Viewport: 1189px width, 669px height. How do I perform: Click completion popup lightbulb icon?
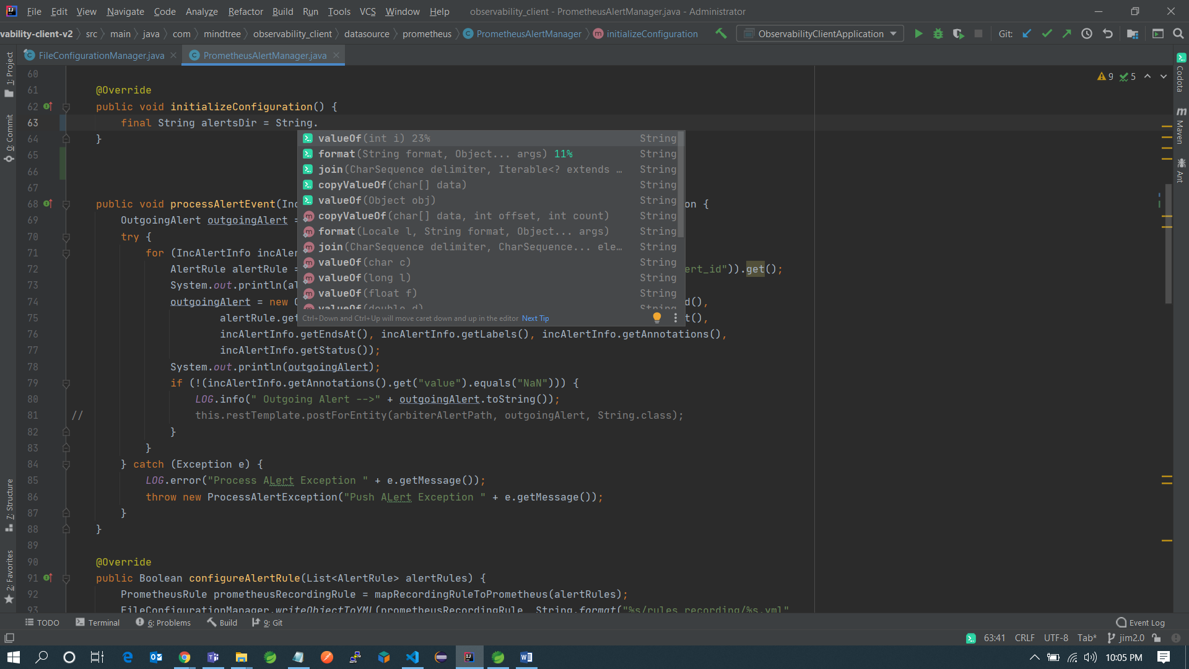(657, 318)
